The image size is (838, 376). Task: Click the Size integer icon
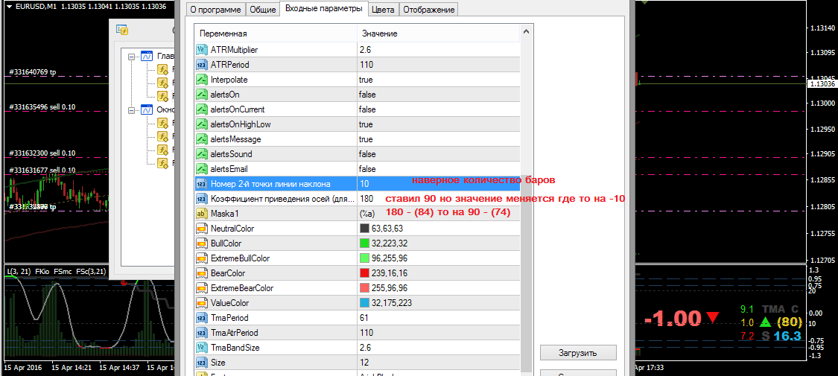click(x=201, y=363)
